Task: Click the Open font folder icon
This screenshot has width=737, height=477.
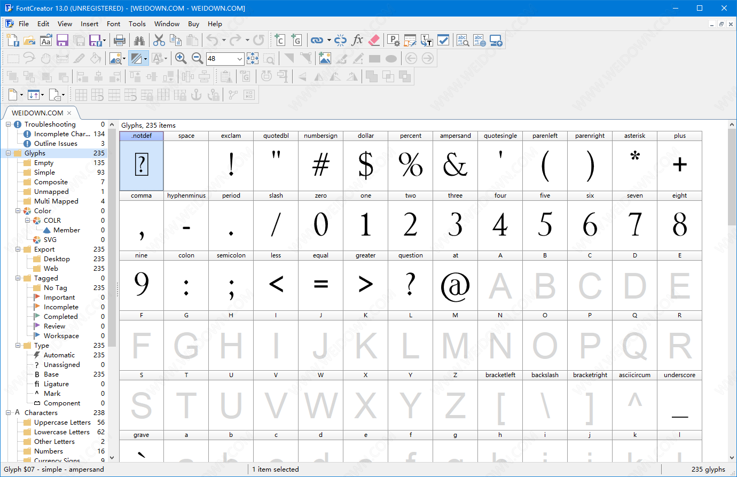Action: [29, 40]
